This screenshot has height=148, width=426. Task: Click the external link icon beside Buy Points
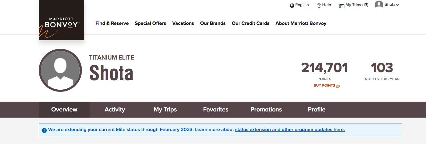338,86
